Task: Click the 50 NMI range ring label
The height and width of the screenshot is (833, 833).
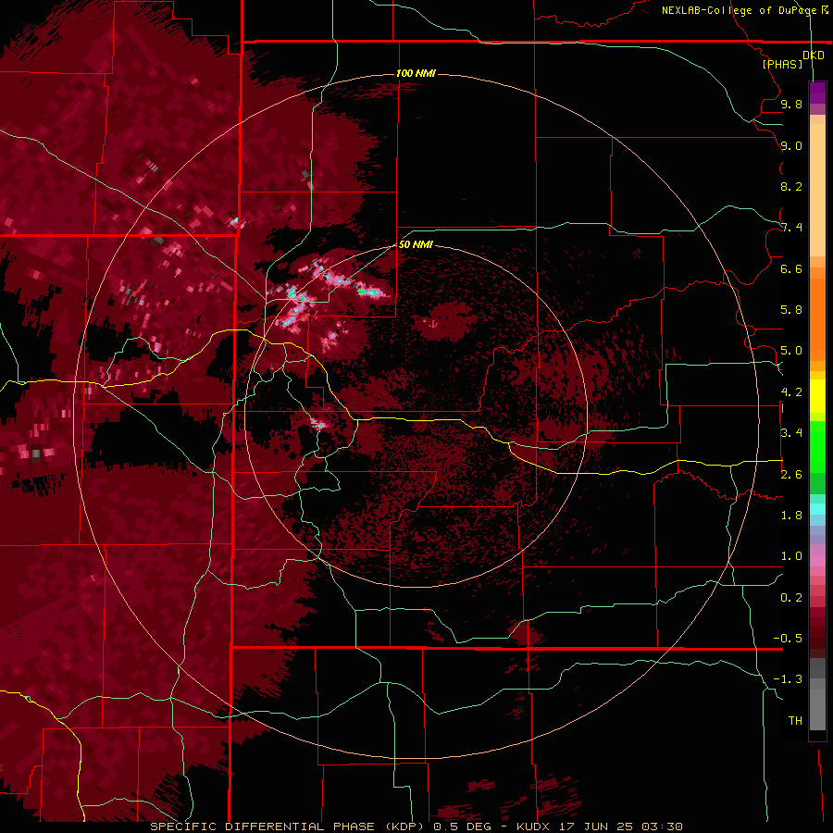Action: point(416,244)
